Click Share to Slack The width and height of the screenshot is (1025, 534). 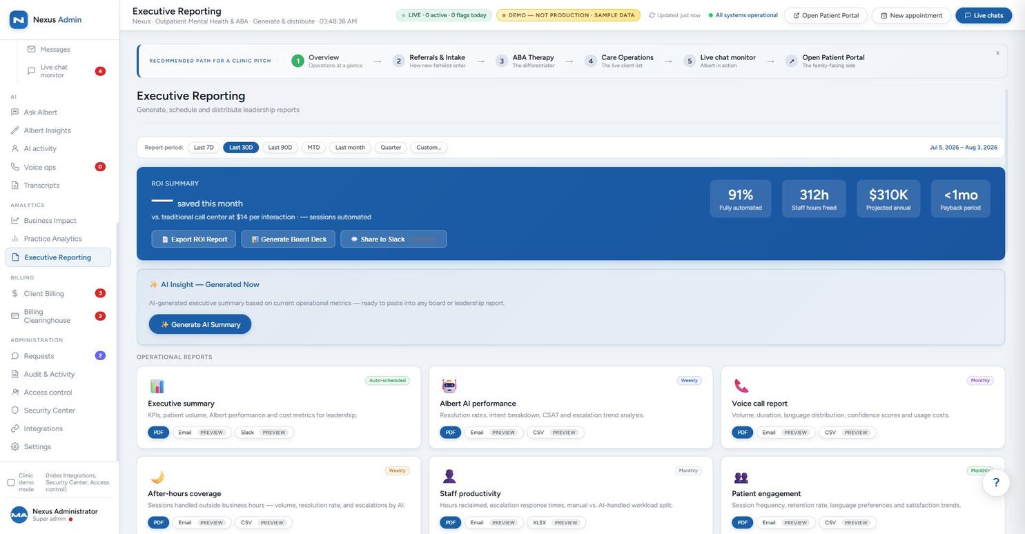pyautogui.click(x=393, y=239)
